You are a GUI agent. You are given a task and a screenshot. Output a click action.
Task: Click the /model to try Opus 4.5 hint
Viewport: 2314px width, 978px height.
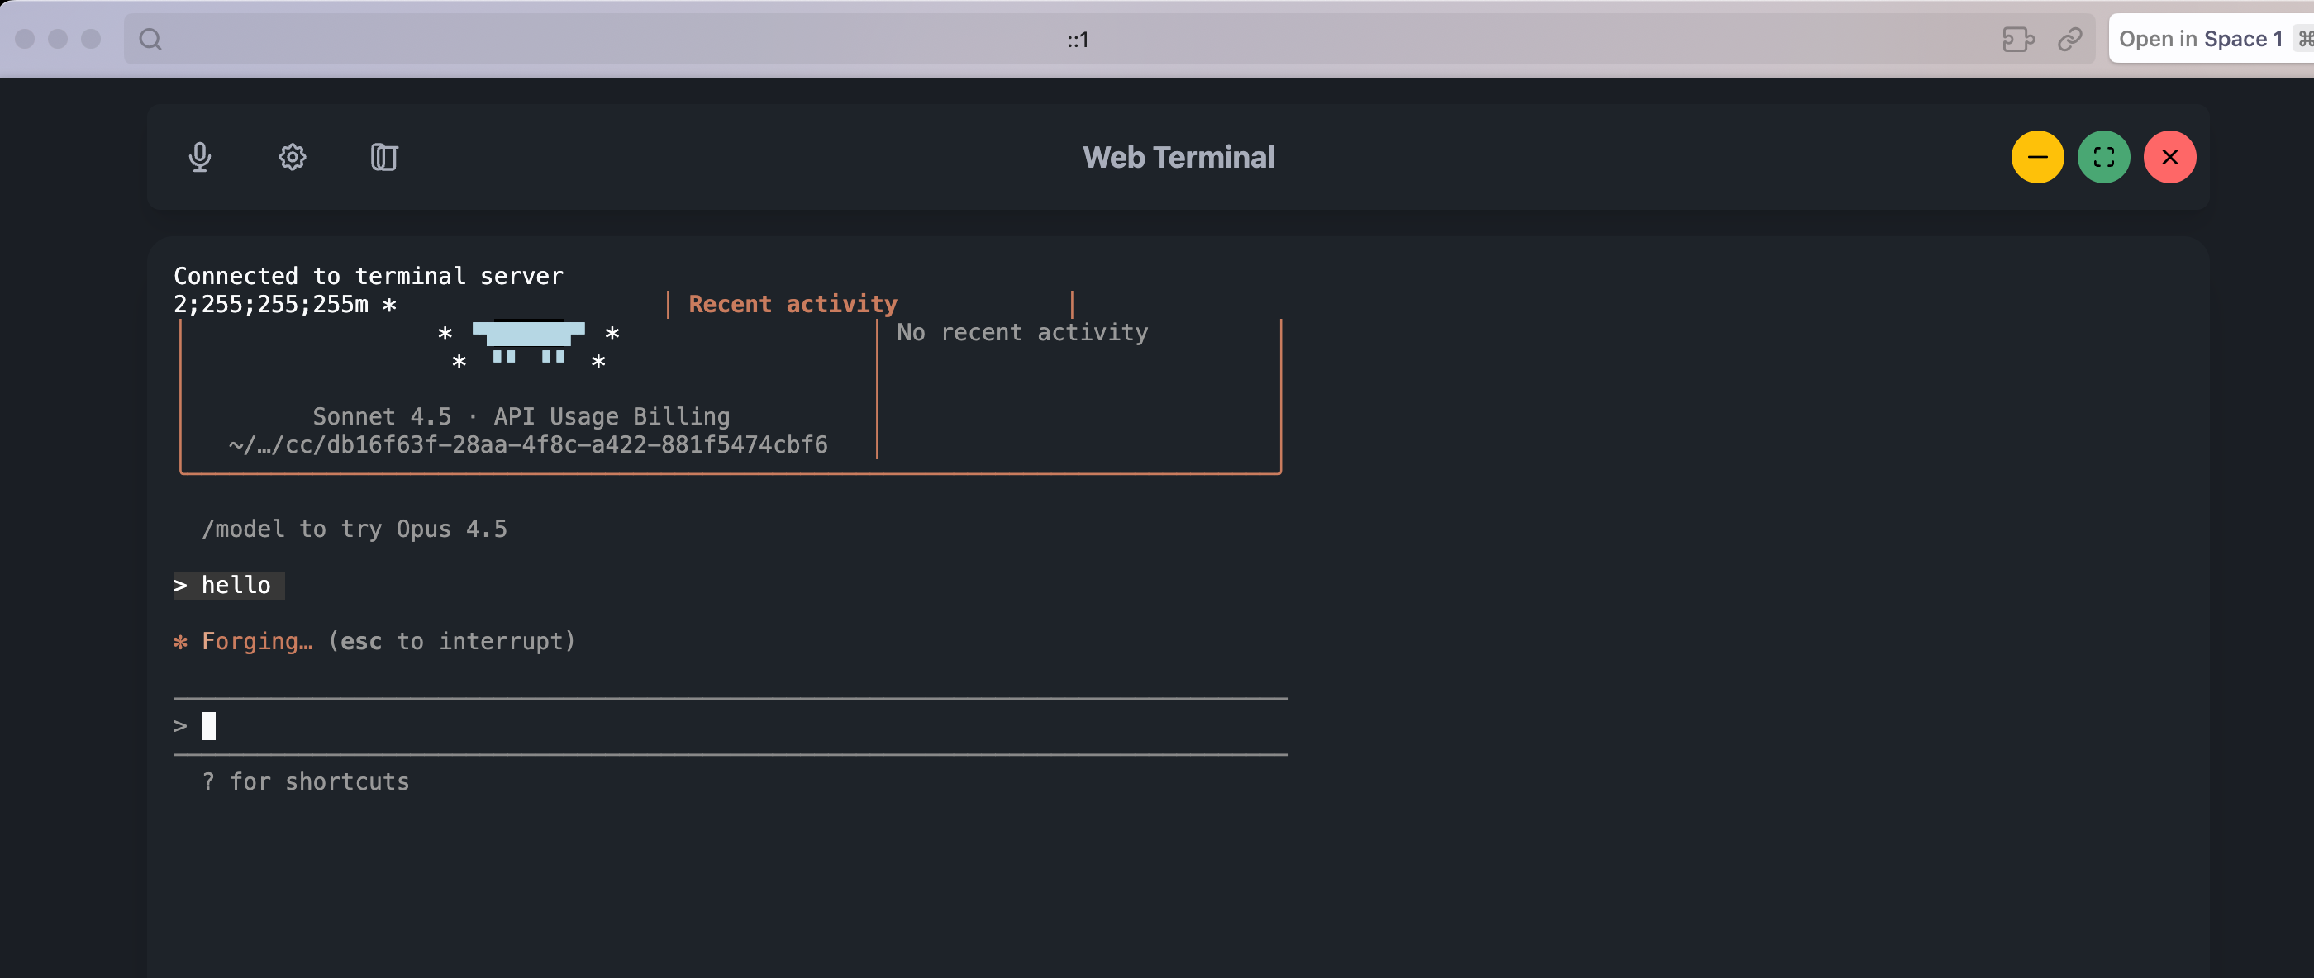(354, 529)
